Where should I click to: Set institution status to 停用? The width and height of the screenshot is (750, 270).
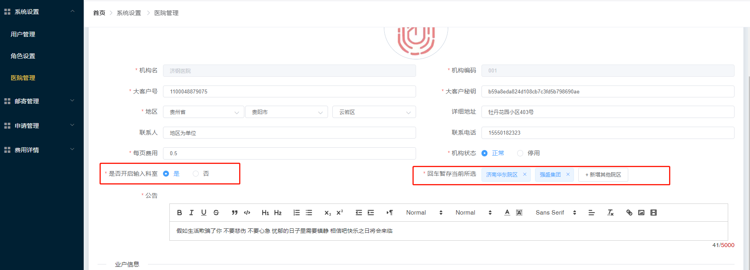click(520, 153)
